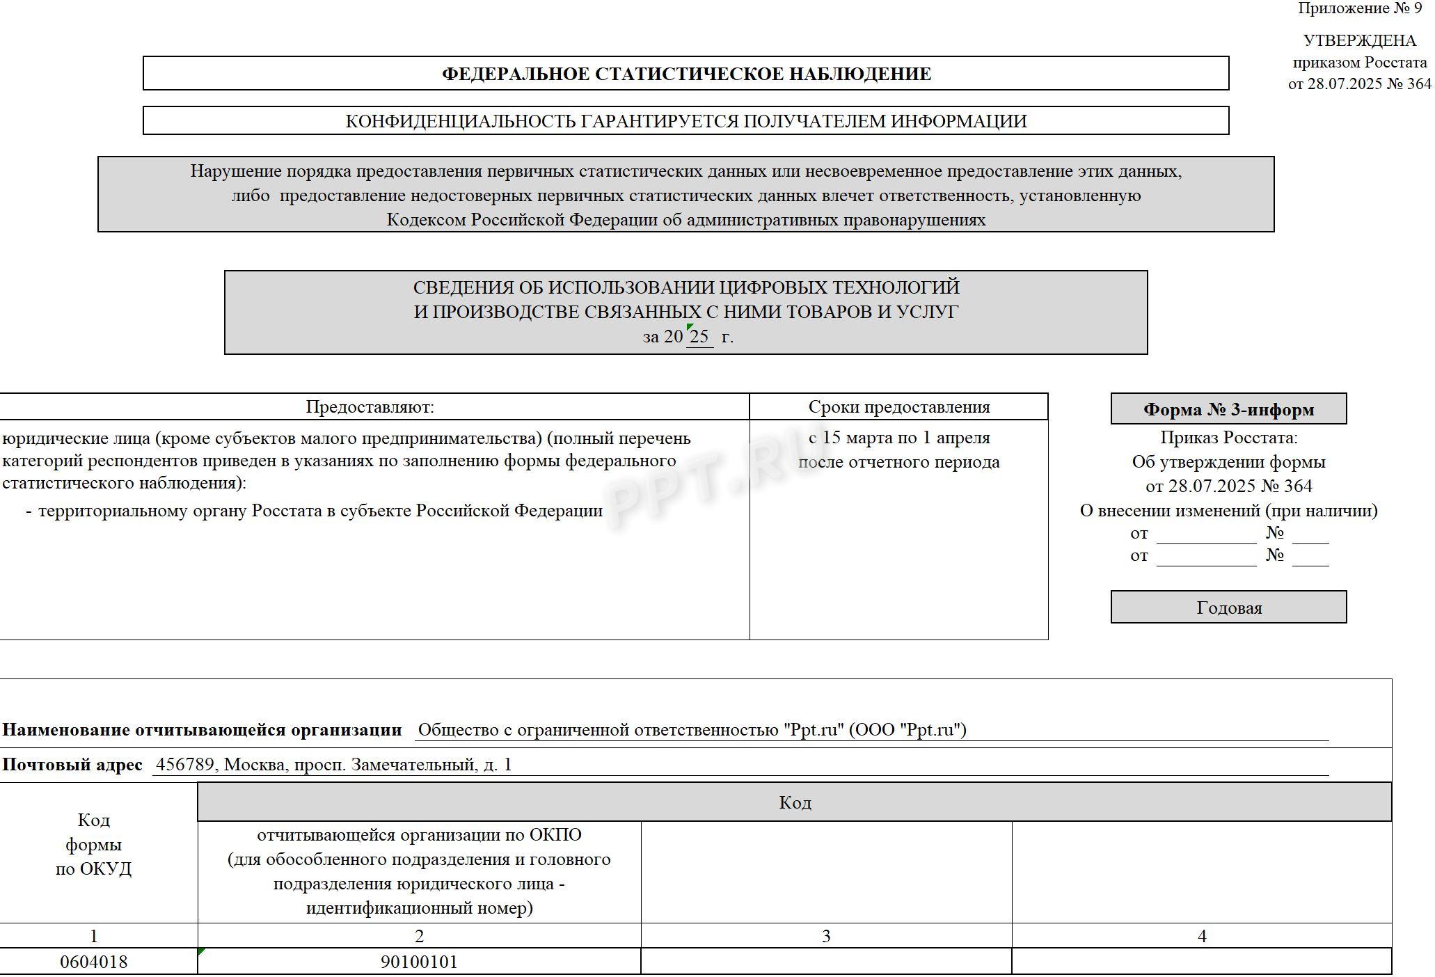Click the year field containing 25
This screenshot has height=977, width=1435.
tap(699, 337)
